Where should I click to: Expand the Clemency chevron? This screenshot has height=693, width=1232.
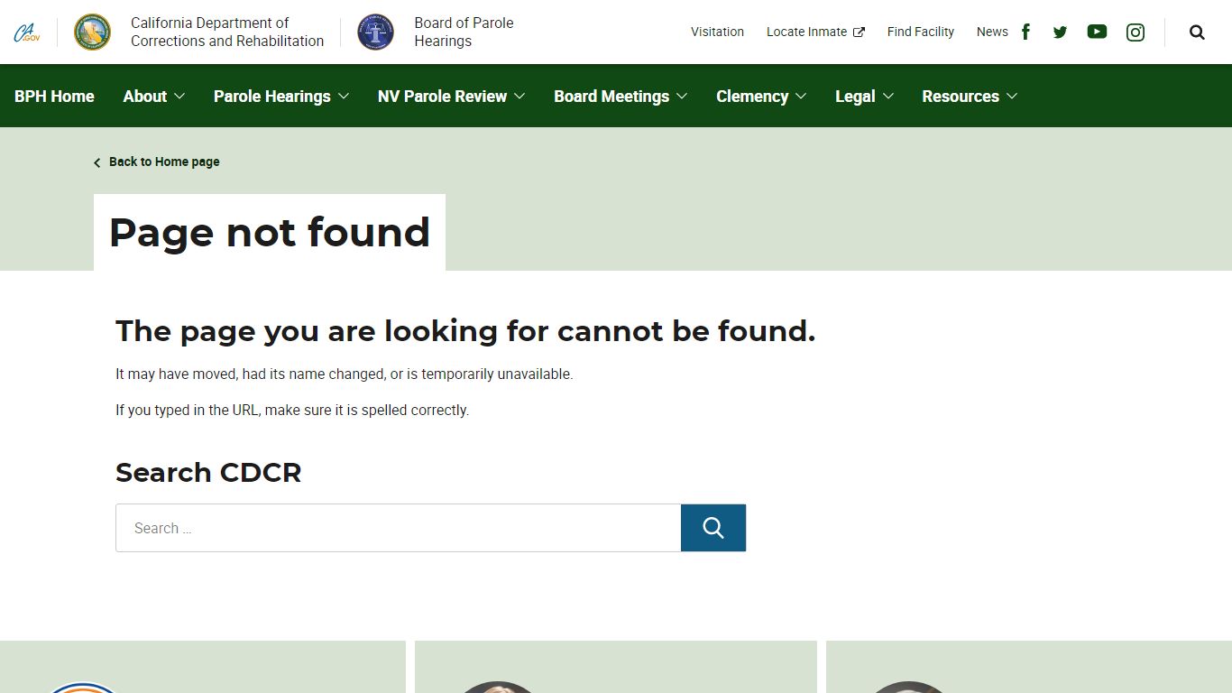click(801, 96)
